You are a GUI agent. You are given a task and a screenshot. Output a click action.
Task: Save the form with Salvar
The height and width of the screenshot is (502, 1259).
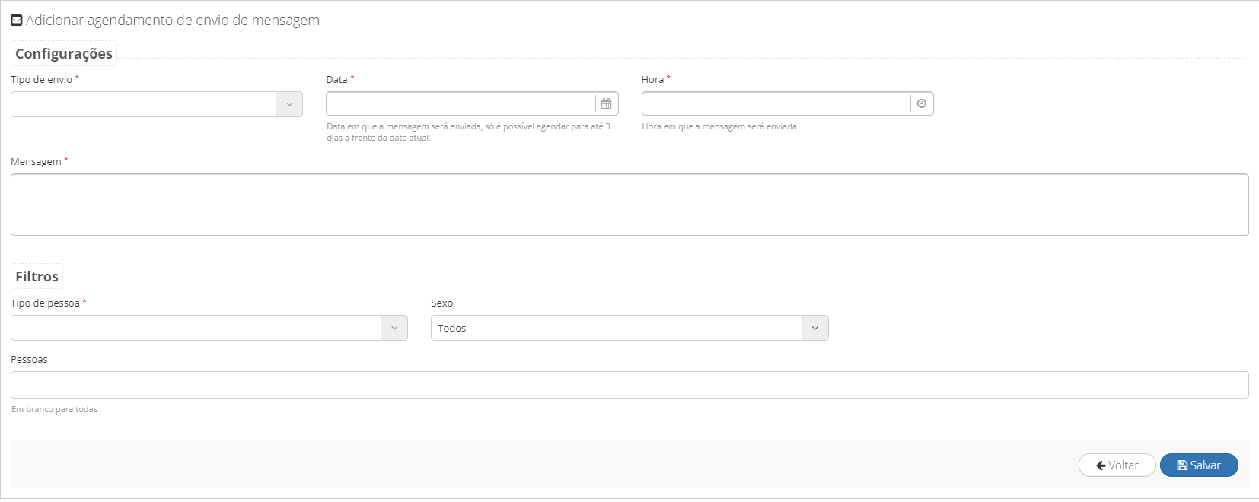(1199, 465)
